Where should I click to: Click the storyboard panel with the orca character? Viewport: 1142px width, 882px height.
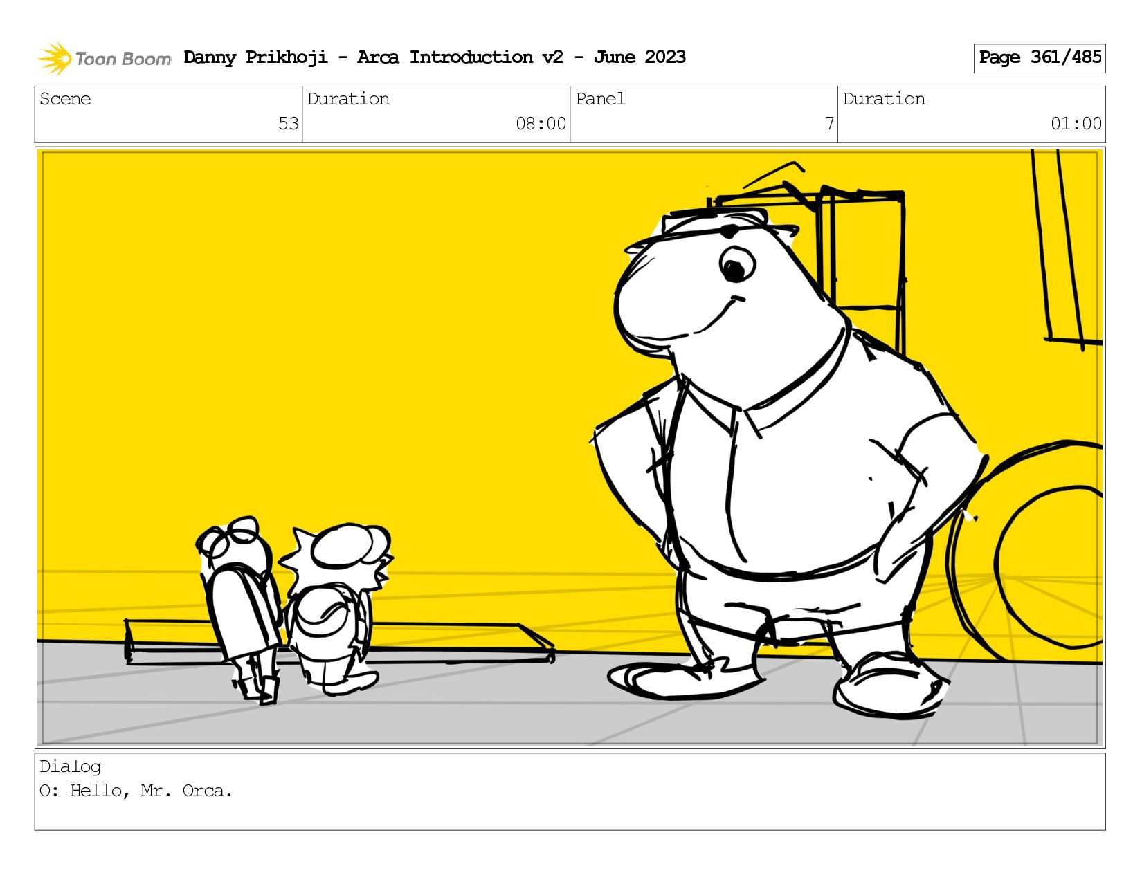tap(570, 448)
